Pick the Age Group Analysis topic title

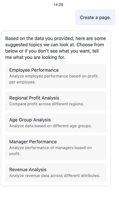(30, 120)
